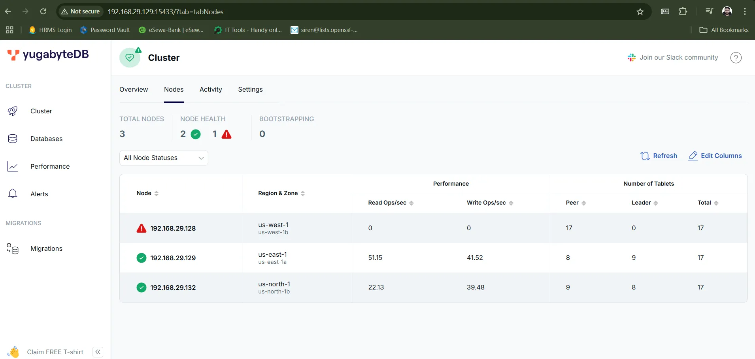This screenshot has height=359, width=755.
Task: Click the browser address bar URL
Action: (x=166, y=12)
